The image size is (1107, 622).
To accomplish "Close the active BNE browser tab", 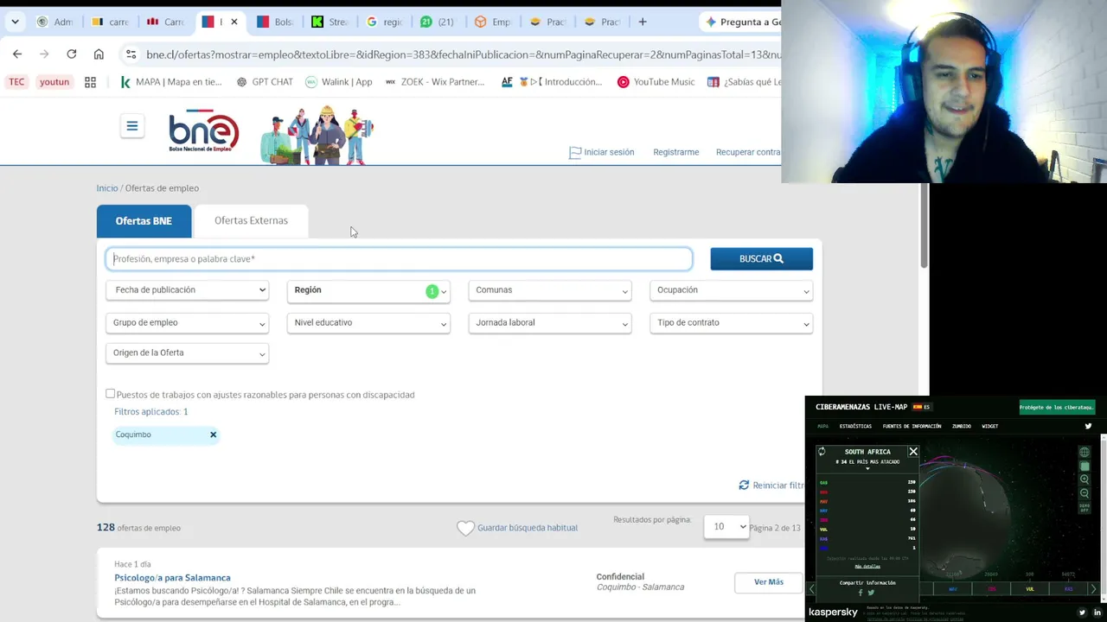I will (234, 22).
